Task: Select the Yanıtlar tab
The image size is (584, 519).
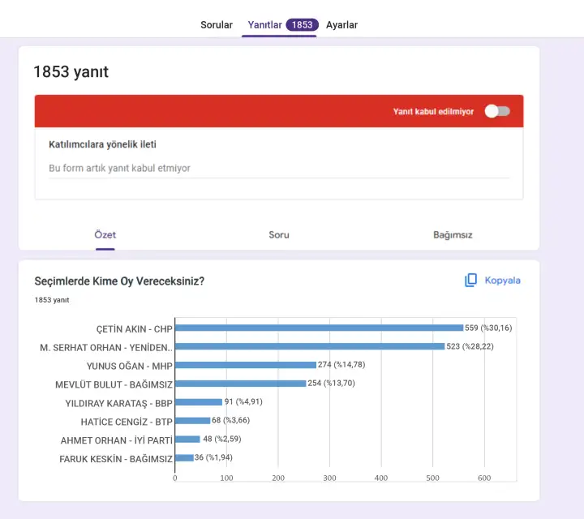Action: 265,25
